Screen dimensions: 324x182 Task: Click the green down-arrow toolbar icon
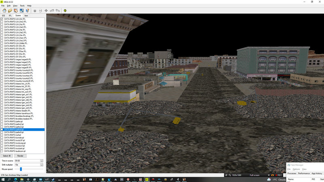point(65,11)
